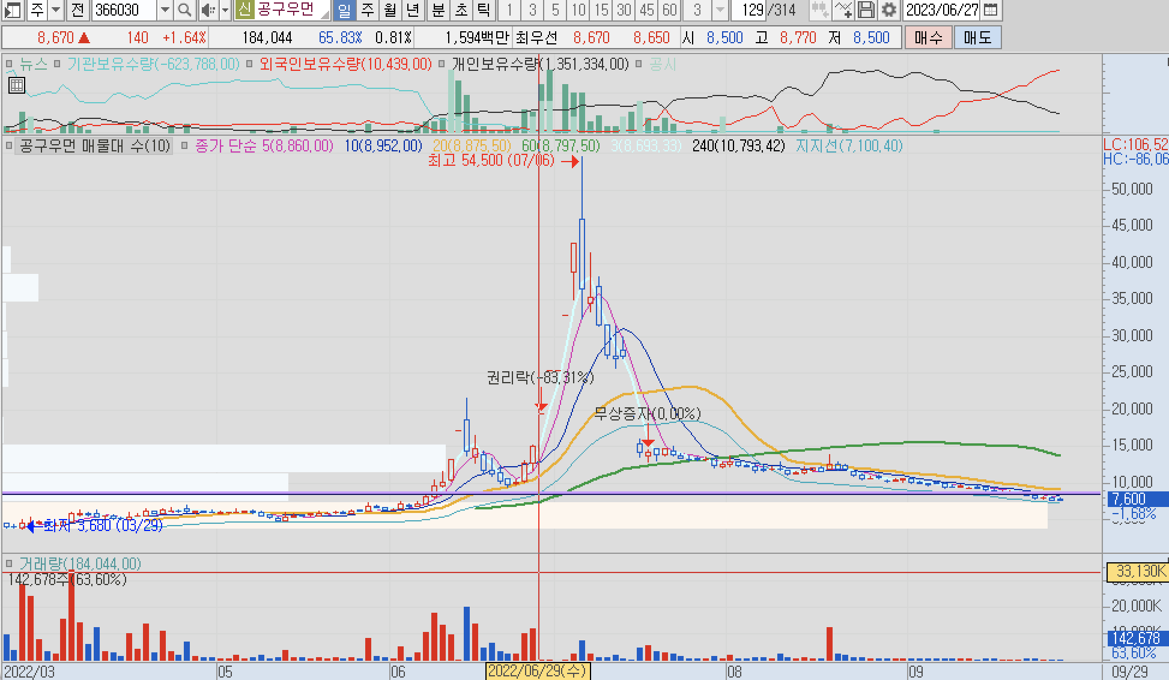
Task: Open the calendar date picker icon
Action: pos(991,10)
